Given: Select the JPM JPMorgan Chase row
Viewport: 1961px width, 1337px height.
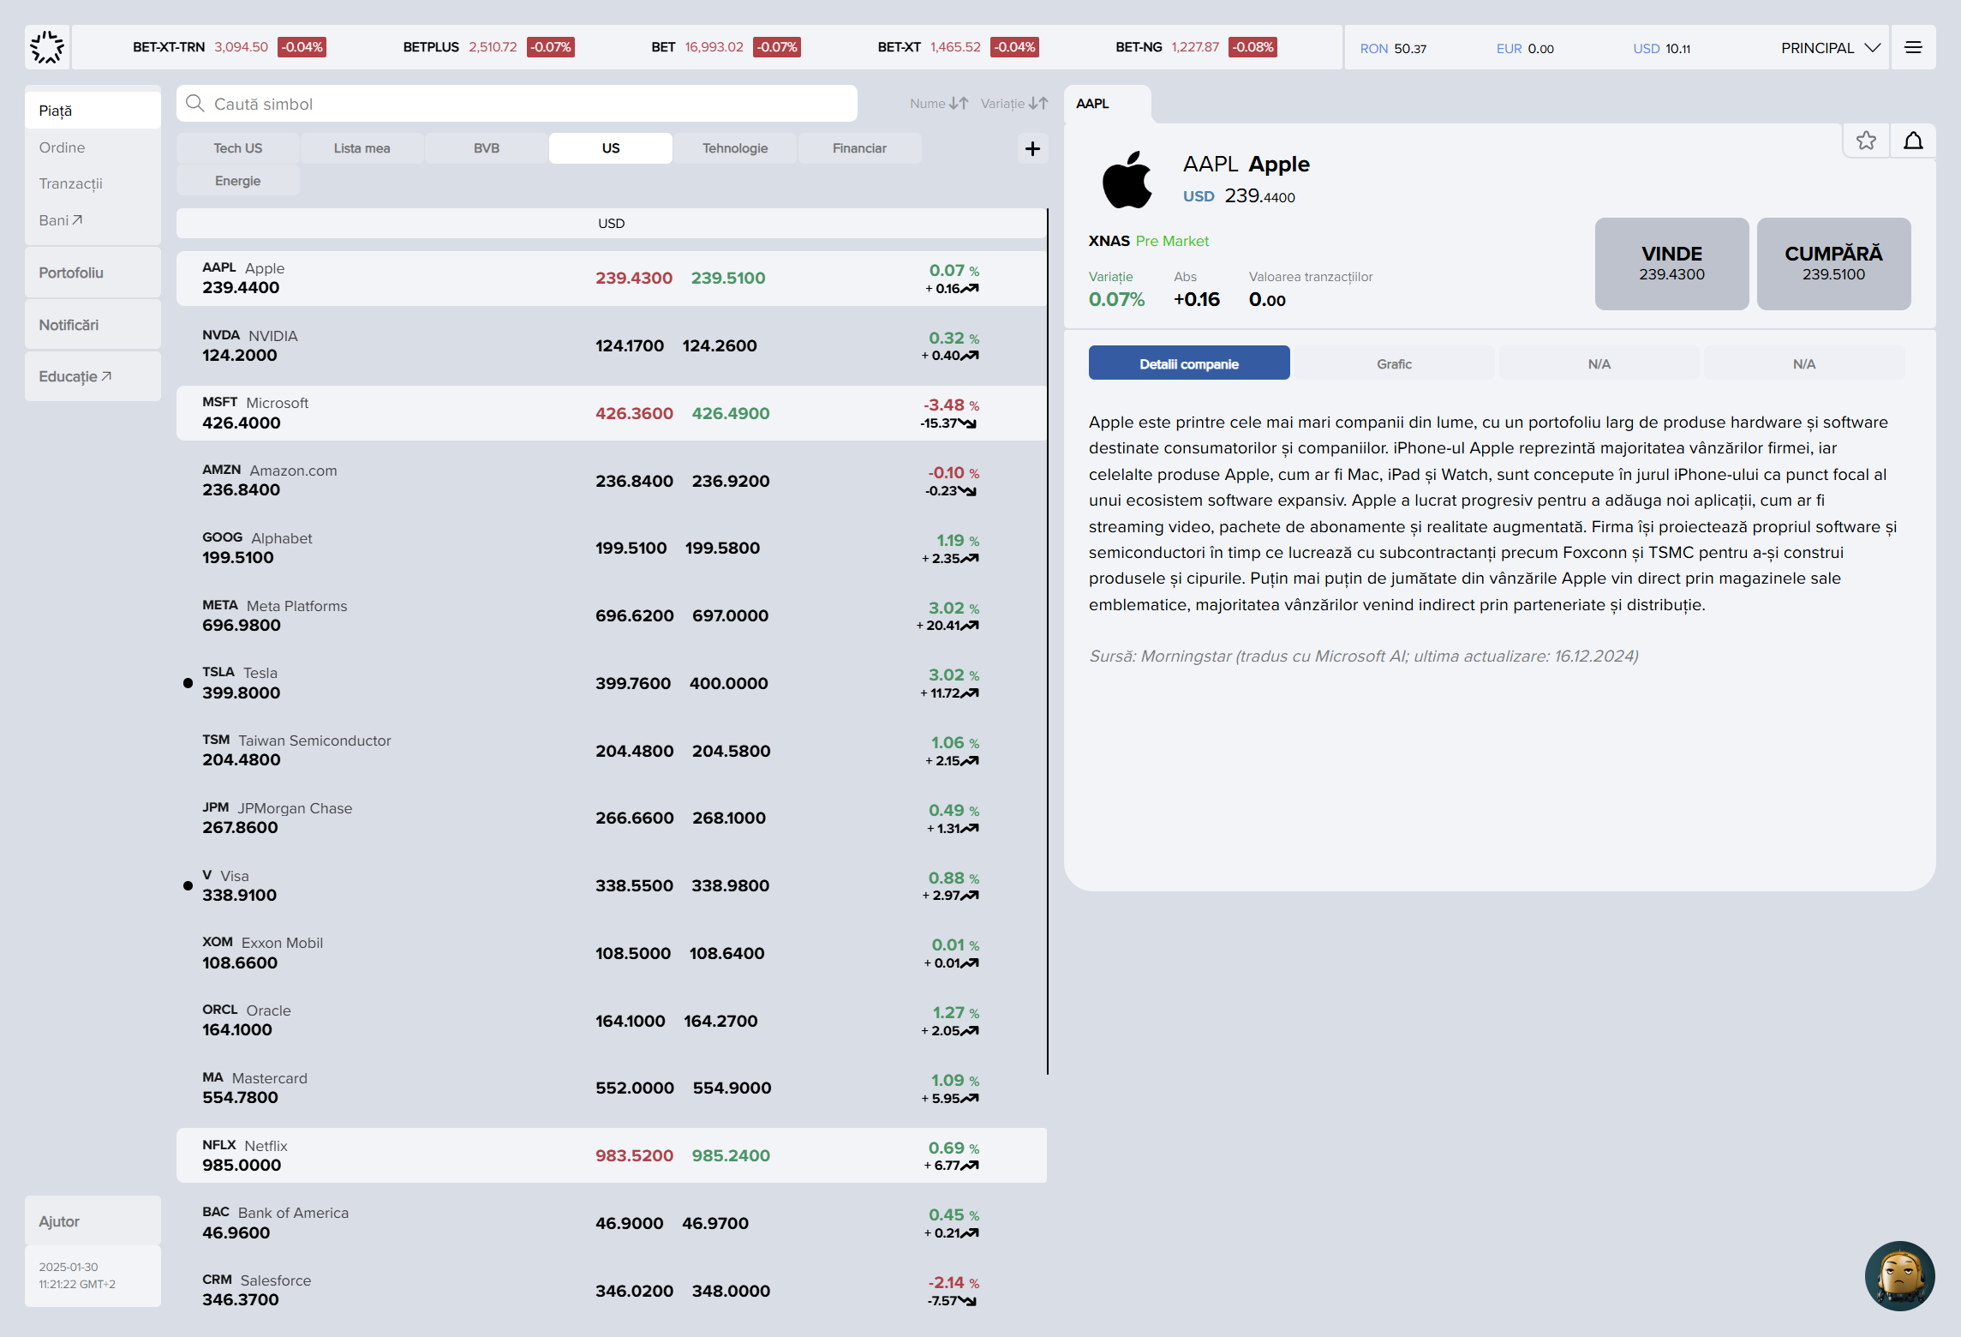Looking at the screenshot, I should click(x=611, y=818).
